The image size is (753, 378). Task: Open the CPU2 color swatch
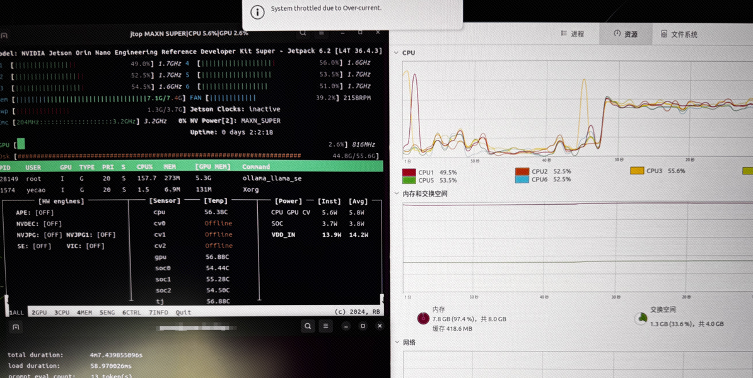pyautogui.click(x=522, y=171)
